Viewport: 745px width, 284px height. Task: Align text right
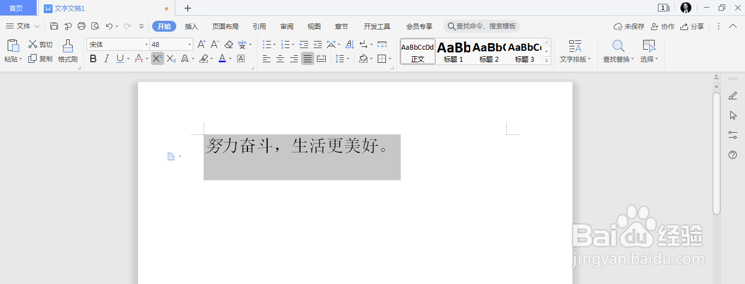pos(294,59)
